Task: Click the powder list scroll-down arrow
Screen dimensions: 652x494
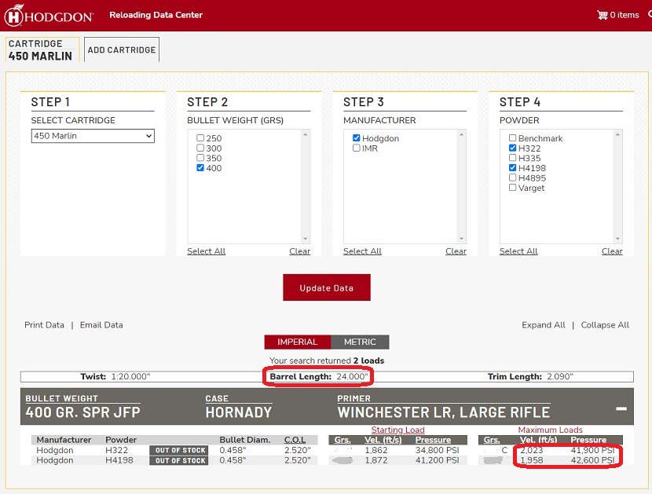Action: coord(617,239)
